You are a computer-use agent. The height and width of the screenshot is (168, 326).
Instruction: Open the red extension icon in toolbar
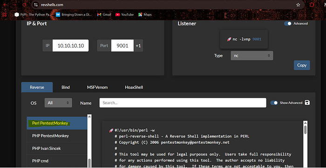click(x=312, y=5)
